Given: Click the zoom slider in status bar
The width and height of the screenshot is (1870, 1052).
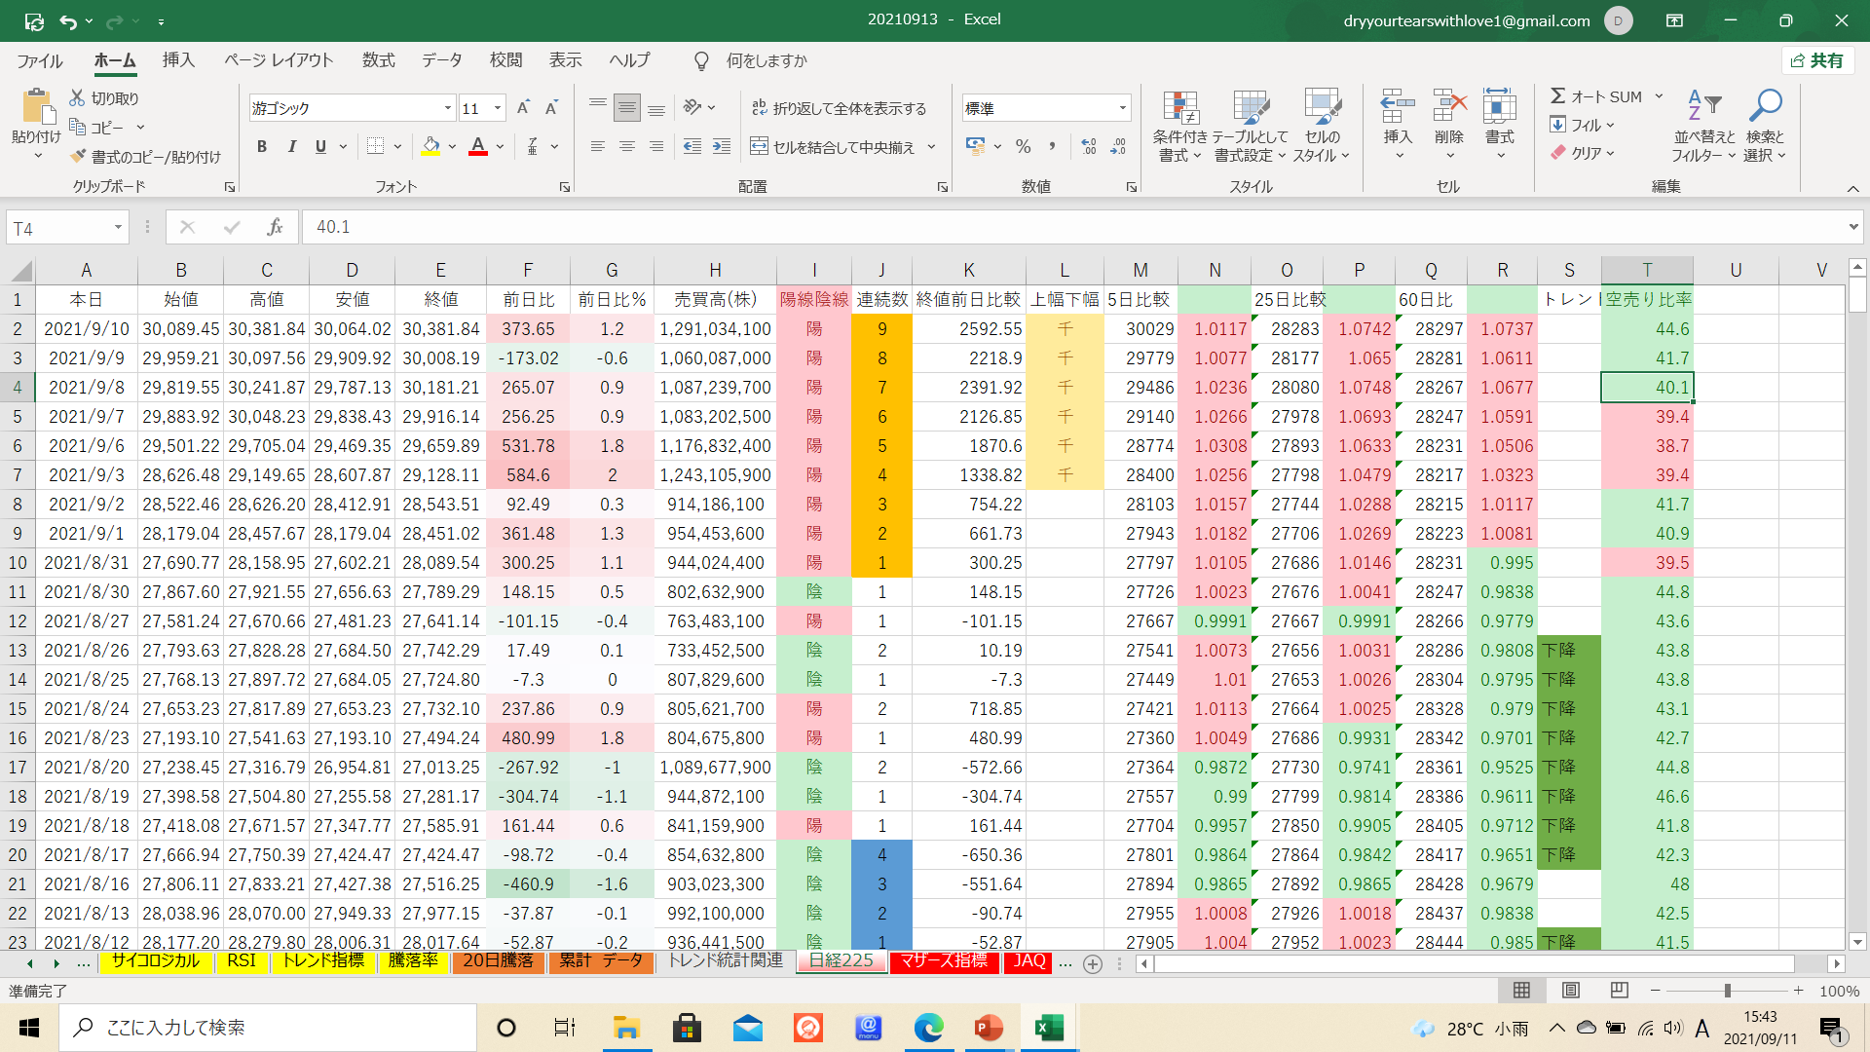Looking at the screenshot, I should pos(1727,991).
